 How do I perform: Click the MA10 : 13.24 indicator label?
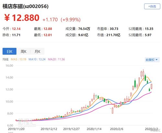tap(37, 59)
